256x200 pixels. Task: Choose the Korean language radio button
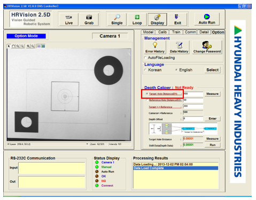(x=145, y=70)
